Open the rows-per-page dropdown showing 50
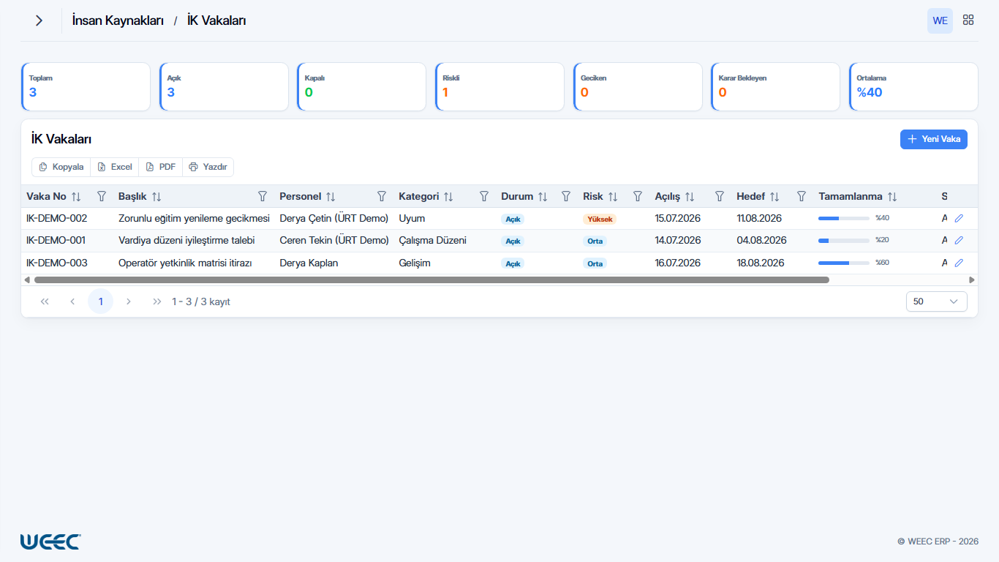Image resolution: width=999 pixels, height=562 pixels. point(936,301)
